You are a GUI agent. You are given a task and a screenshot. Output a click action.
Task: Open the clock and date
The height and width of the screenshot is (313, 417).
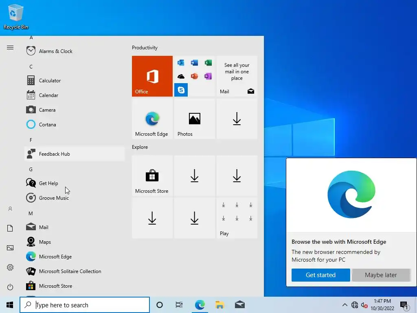pyautogui.click(x=382, y=305)
